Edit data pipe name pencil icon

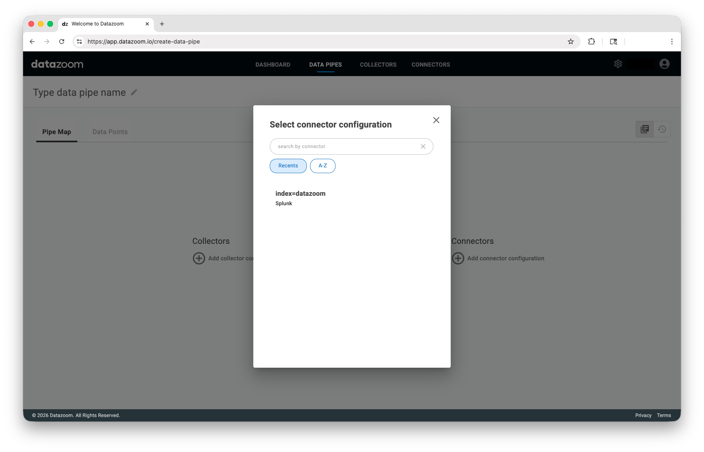pos(134,93)
